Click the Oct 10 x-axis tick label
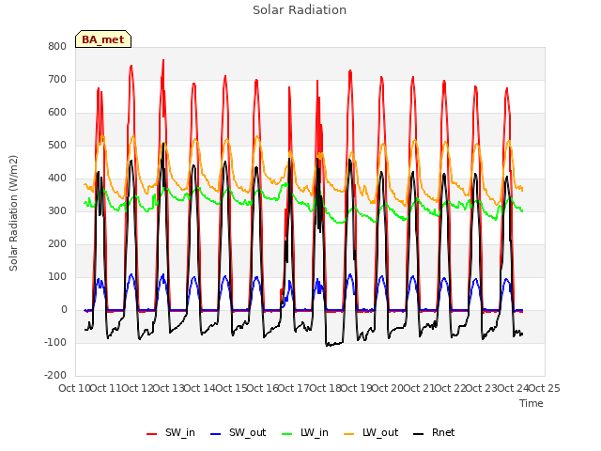Image resolution: width=601 pixels, height=451 pixels. [75, 388]
